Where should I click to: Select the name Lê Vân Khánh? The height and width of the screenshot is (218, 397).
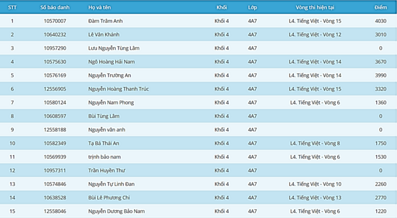tap(104, 35)
